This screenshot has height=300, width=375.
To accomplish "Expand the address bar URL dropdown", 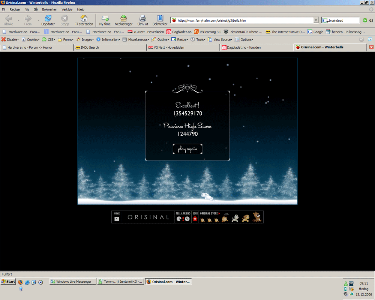I will (316, 20).
